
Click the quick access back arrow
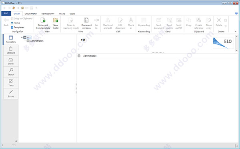[x=4, y=8]
